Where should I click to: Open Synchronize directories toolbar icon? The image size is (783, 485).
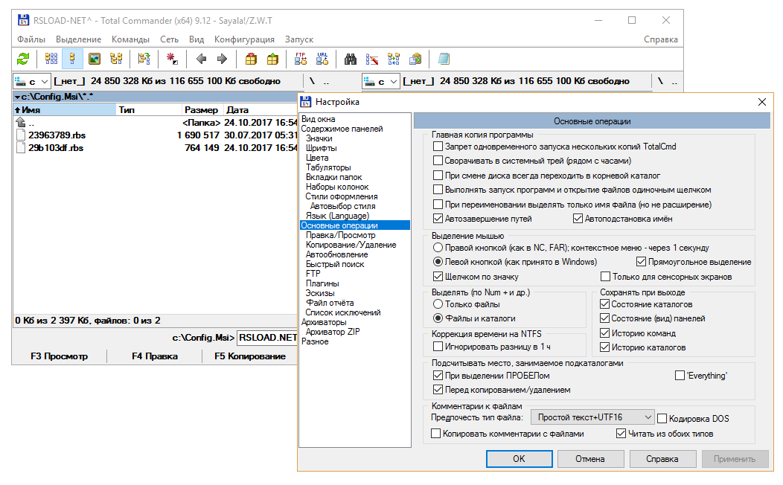tap(394, 59)
